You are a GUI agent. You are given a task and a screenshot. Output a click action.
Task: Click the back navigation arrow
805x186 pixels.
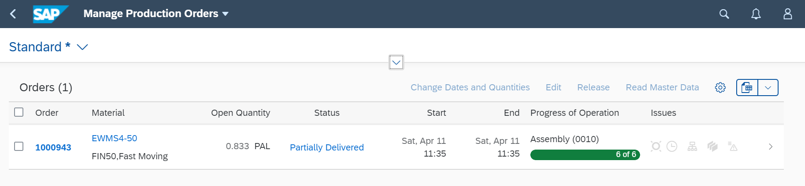13,14
